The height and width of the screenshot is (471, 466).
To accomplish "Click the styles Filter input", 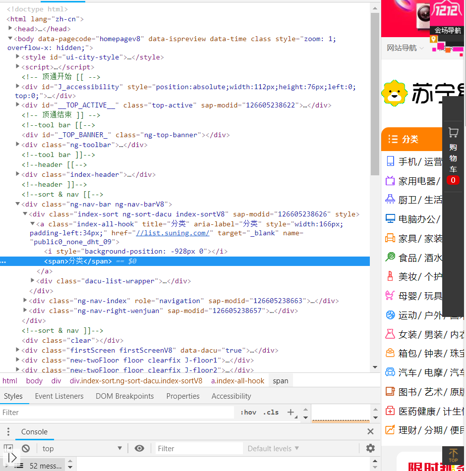I will (117, 413).
